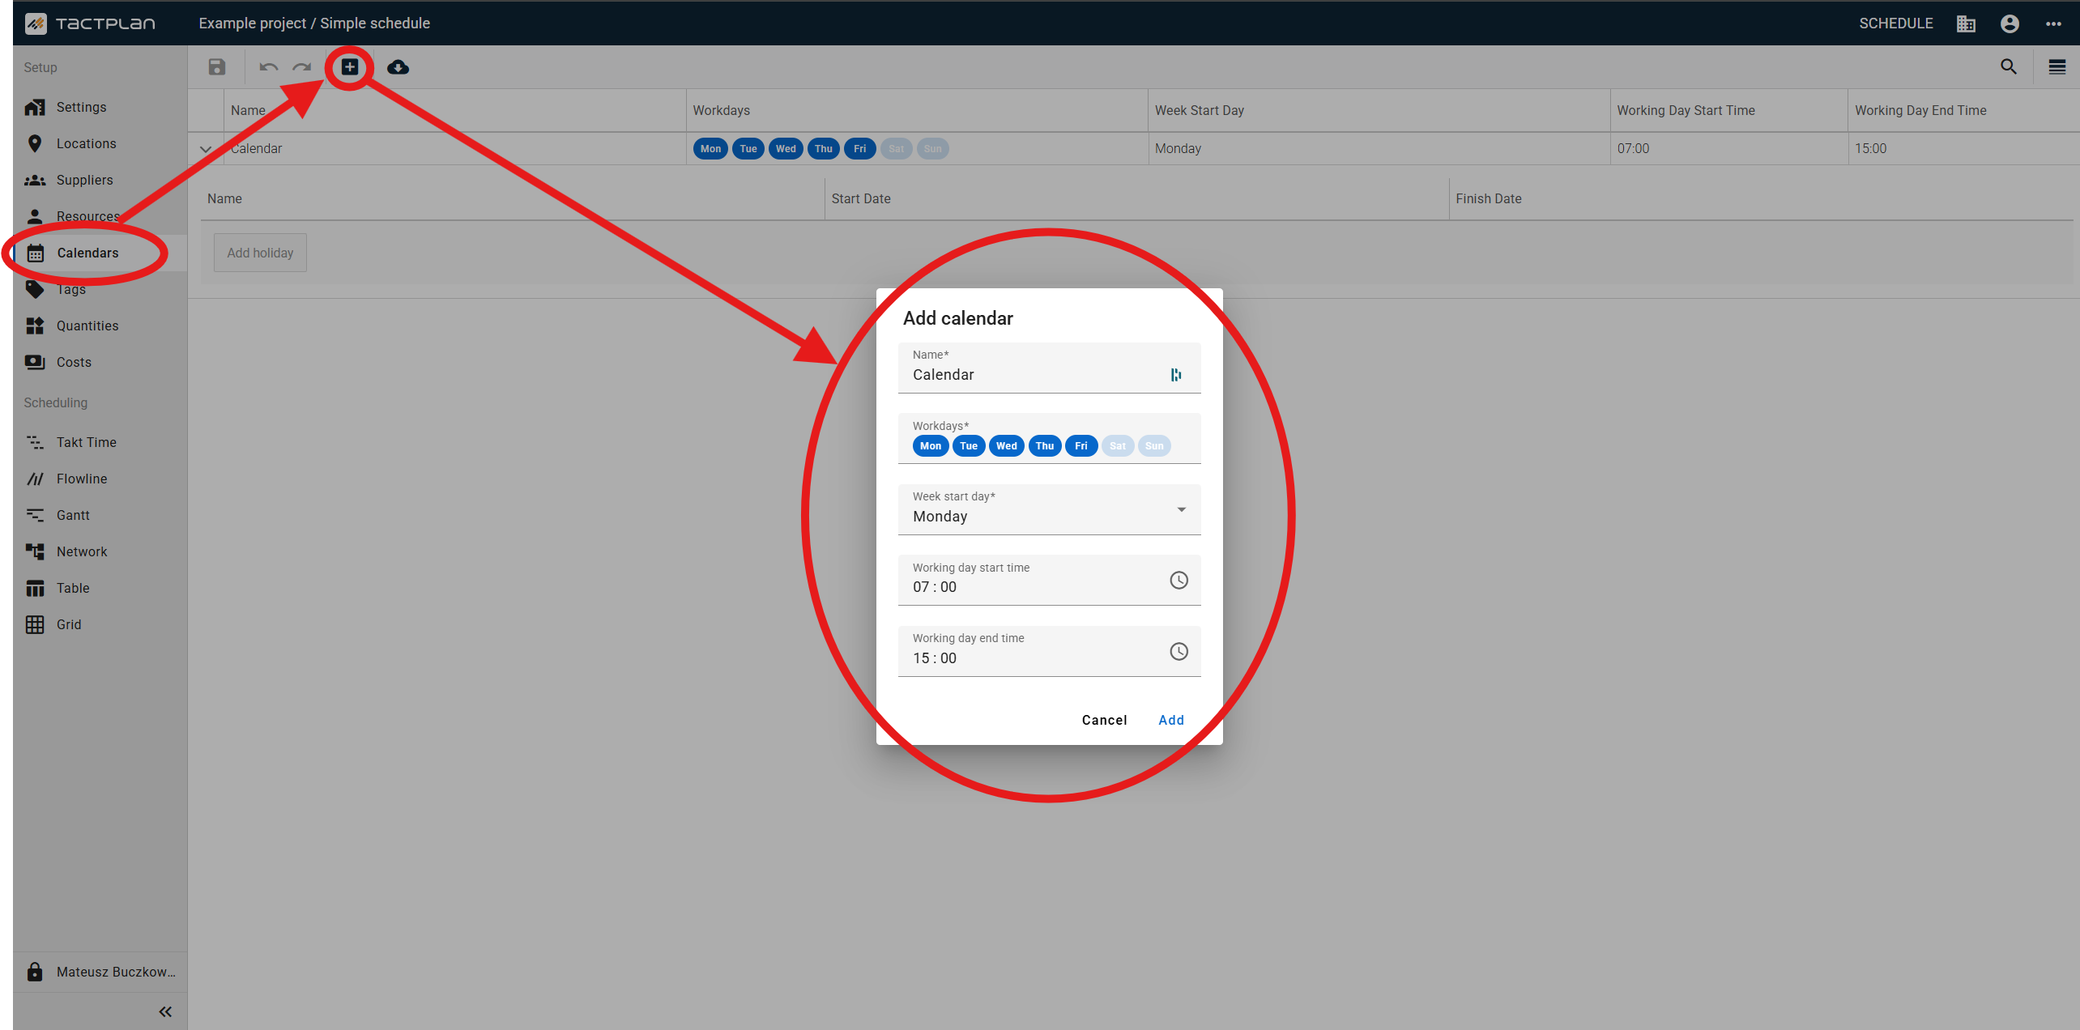Screen dimensions: 2080x1030
Task: Collapse the sidebar with double chevron
Action: tap(165, 1011)
